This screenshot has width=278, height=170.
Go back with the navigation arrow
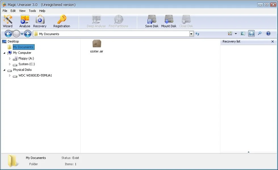[x=8, y=34]
